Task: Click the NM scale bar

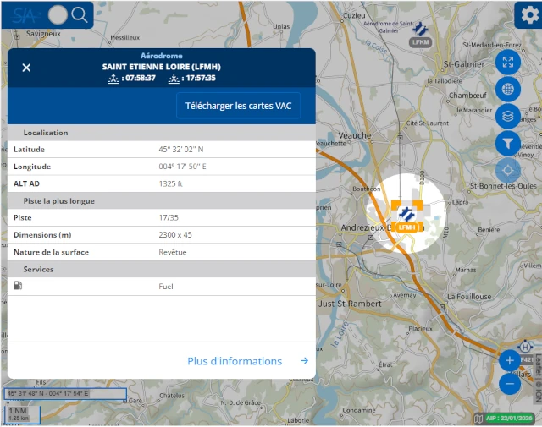Action: click(18, 414)
